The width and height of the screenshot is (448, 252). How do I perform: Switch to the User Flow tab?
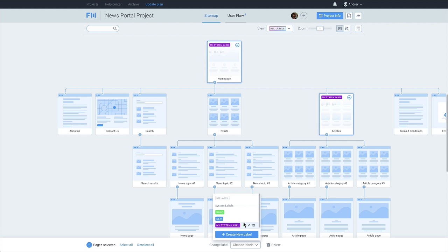click(x=236, y=16)
